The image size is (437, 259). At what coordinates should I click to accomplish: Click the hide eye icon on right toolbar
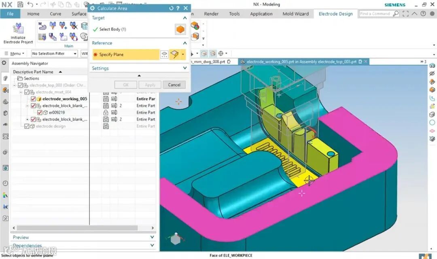tap(432, 74)
